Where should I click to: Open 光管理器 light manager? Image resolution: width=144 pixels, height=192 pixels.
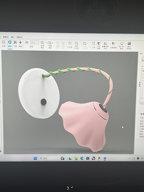pos(113,45)
